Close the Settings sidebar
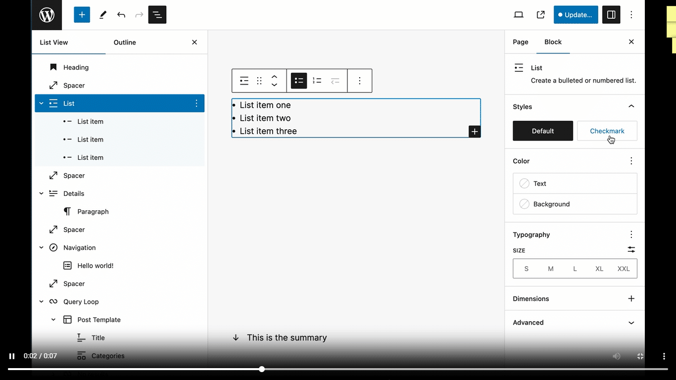 (631, 42)
